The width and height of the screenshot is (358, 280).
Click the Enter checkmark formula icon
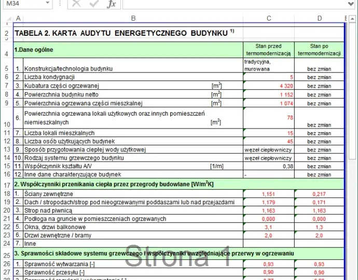(93, 4)
